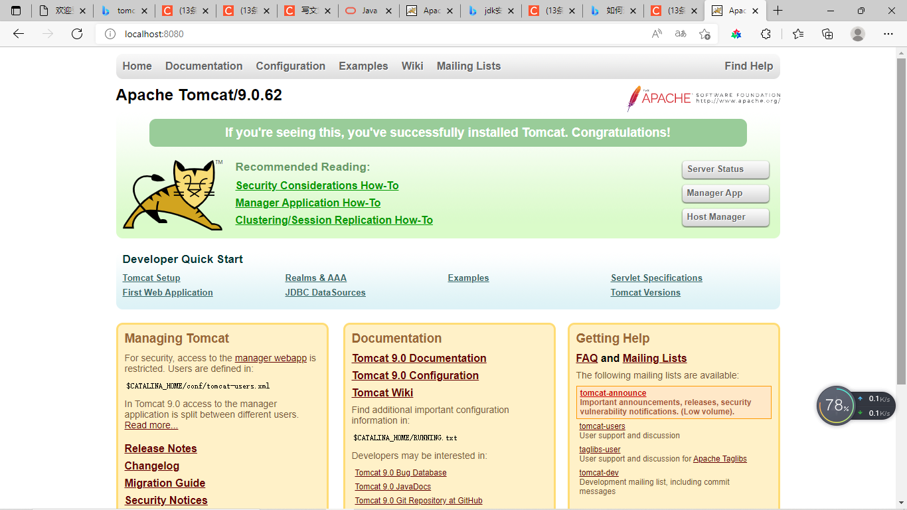Click the vertical page scrollbar thumb
Image resolution: width=907 pixels, height=510 pixels.
901,221
